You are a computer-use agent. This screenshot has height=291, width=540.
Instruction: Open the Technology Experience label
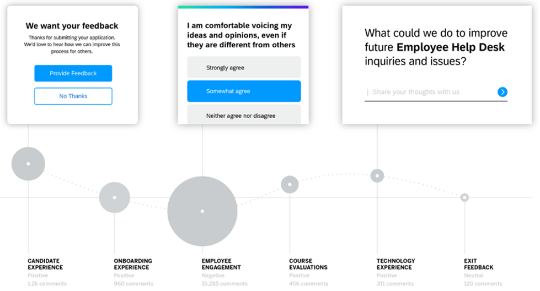395,264
